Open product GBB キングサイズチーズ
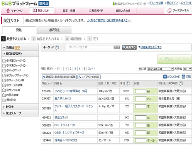Viewport: 193px width, 145px height. [x=69, y=133]
